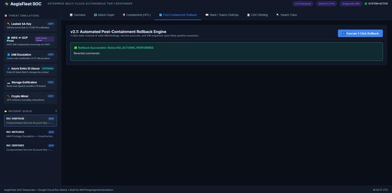Click the blue circle icon on AWS → GCP Pivot
Viewport: 392px width, 193px height.
coord(8,38)
